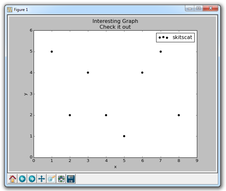The image size is (226, 191).
Task: Select the Pan axes tool
Action: point(42,179)
